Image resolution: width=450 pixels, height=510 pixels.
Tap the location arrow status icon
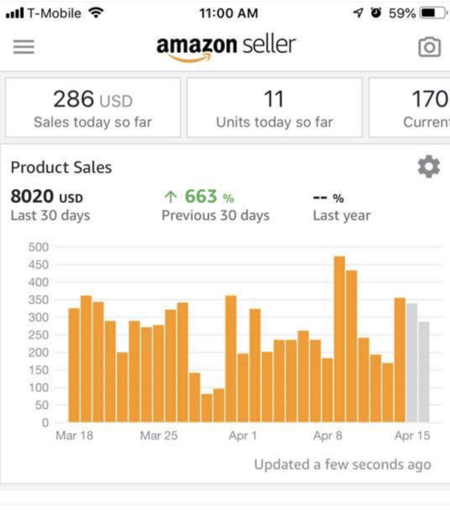coord(358,13)
